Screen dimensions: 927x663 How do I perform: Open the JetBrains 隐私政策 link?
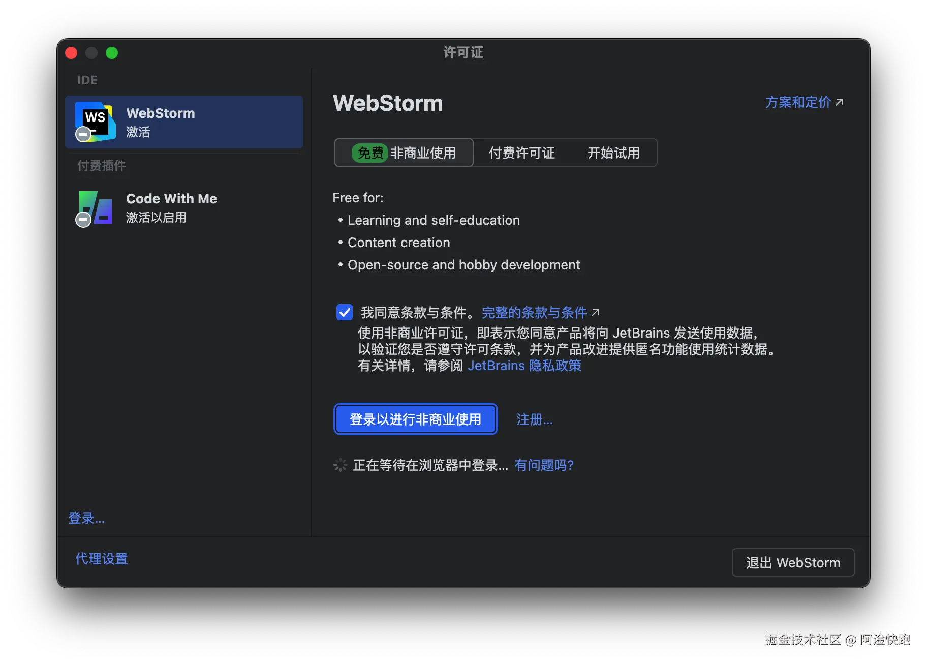coord(524,366)
